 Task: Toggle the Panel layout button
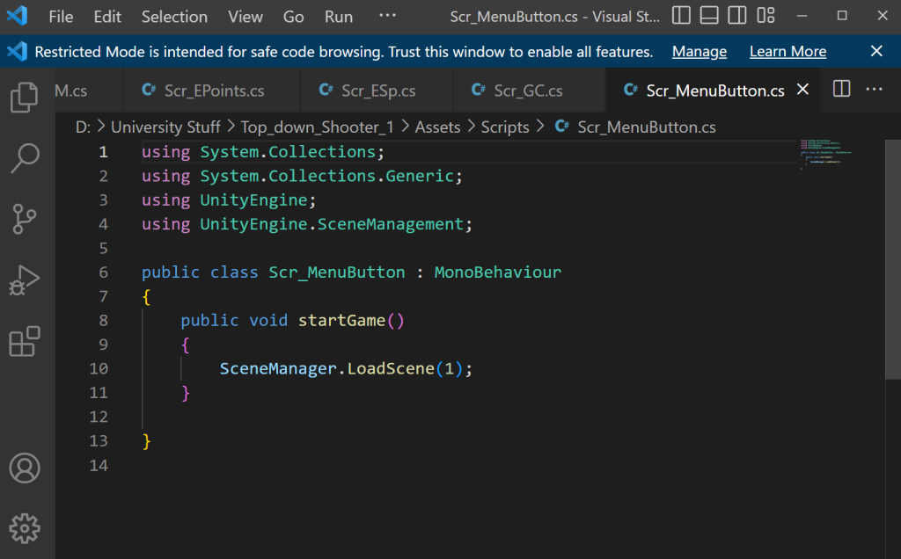tap(709, 16)
